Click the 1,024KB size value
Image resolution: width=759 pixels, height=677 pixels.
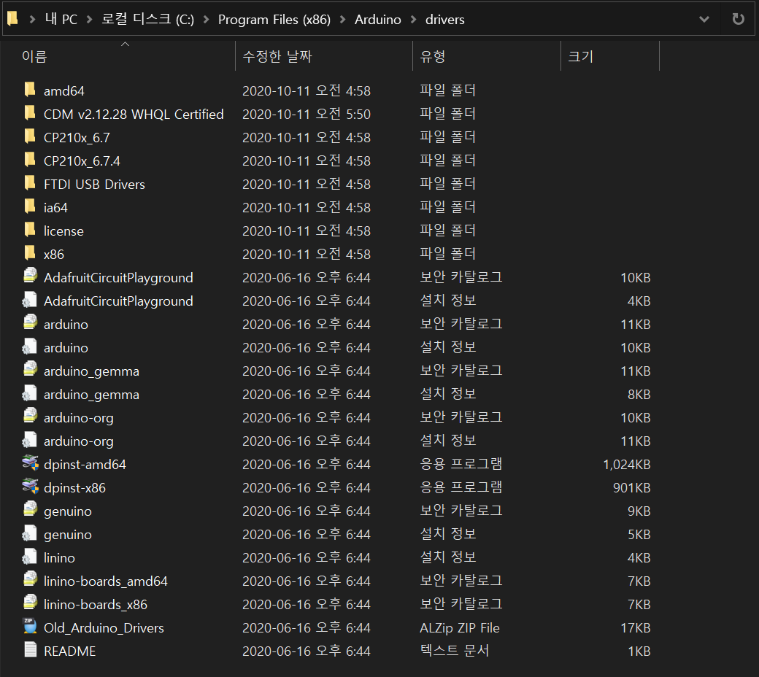point(626,465)
